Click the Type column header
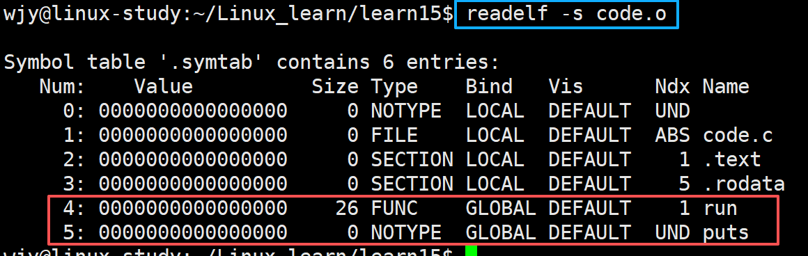808x256 pixels. 394,88
